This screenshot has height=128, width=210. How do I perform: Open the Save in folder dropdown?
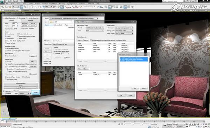pyautogui.click(x=62, y=22)
